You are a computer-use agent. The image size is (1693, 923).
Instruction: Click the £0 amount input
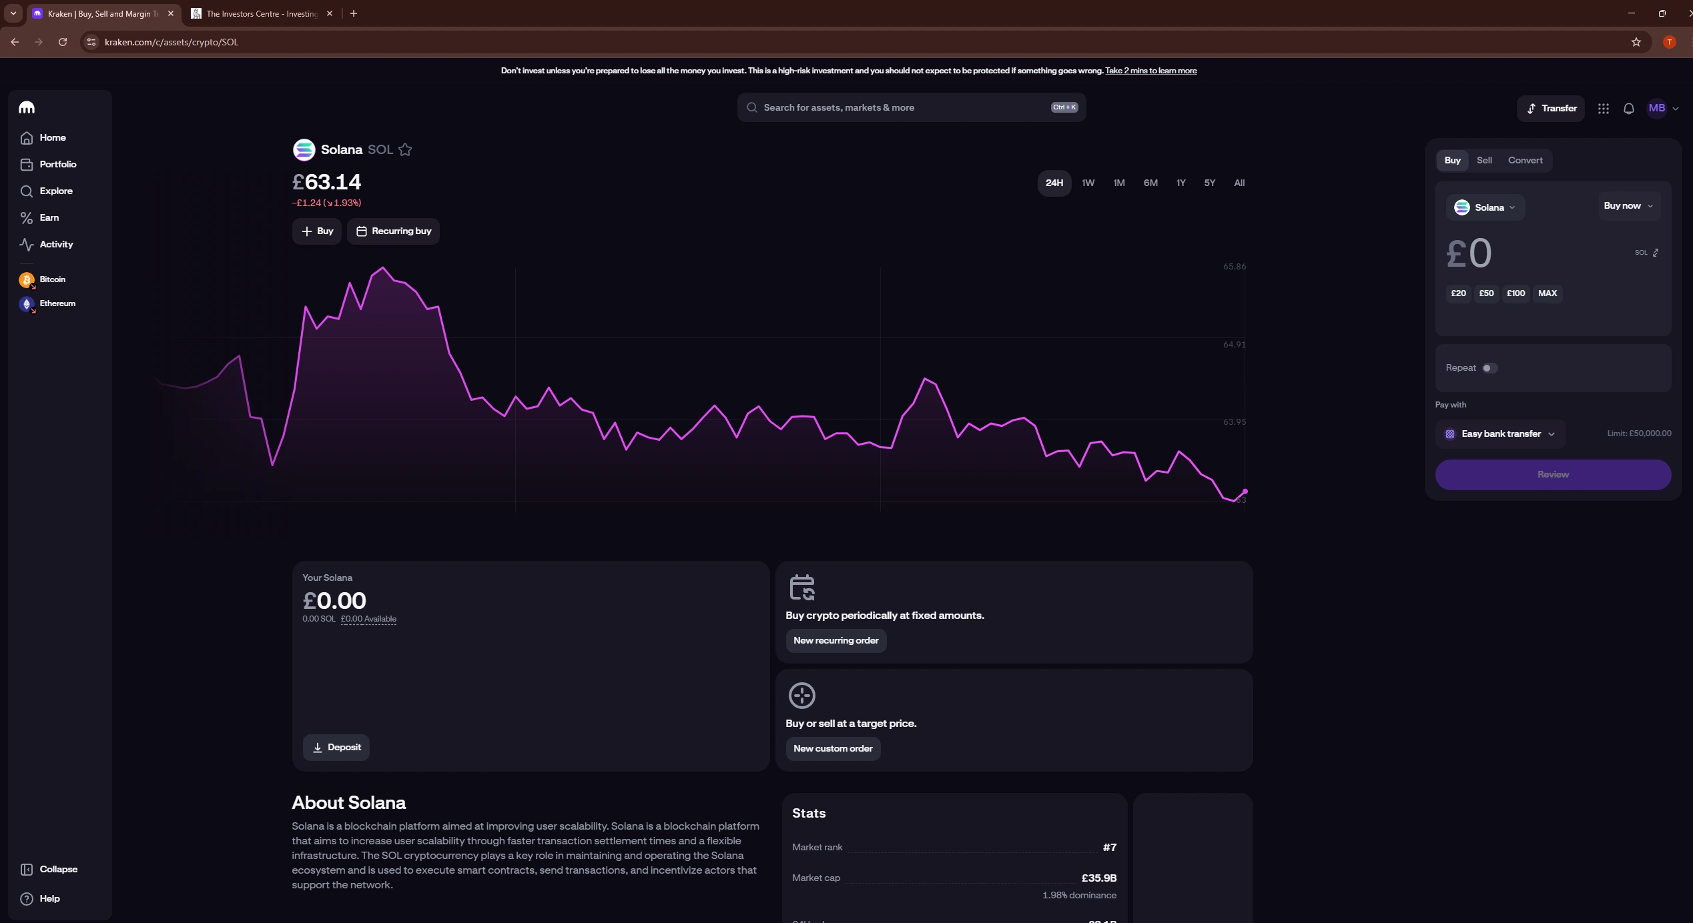pyautogui.click(x=1469, y=253)
